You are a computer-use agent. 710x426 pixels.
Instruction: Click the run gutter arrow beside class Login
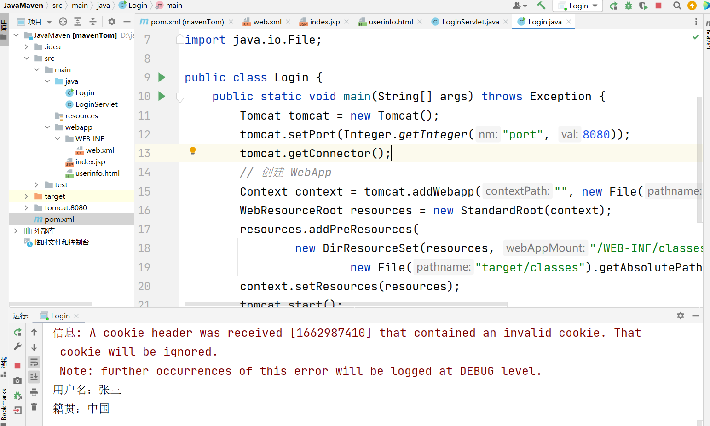coord(162,77)
